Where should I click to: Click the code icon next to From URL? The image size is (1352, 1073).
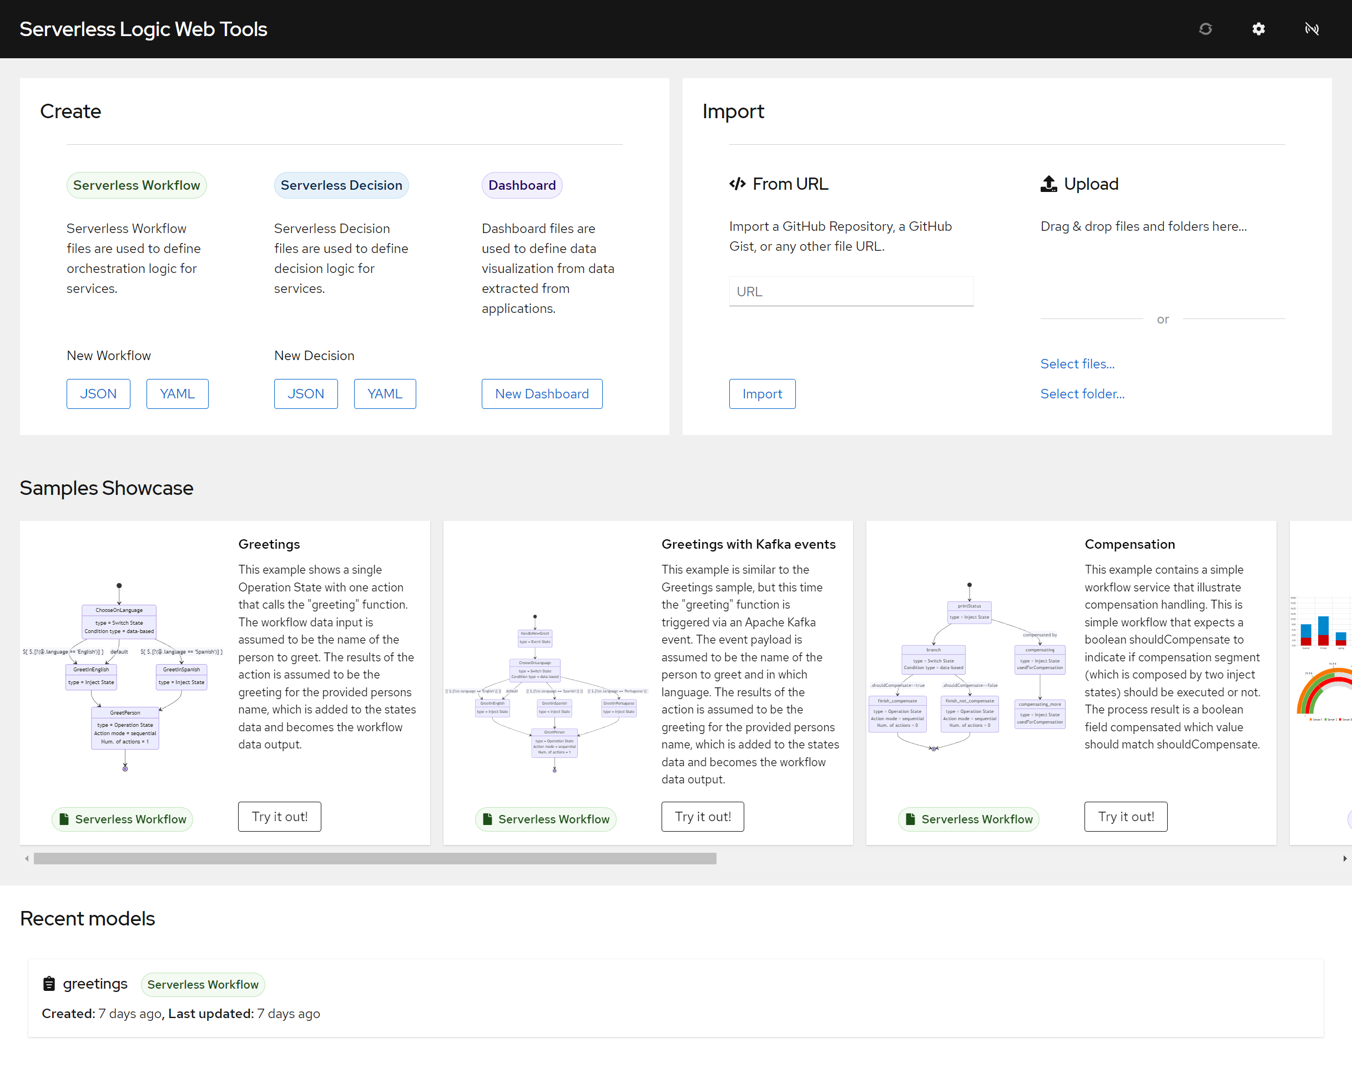coord(737,183)
